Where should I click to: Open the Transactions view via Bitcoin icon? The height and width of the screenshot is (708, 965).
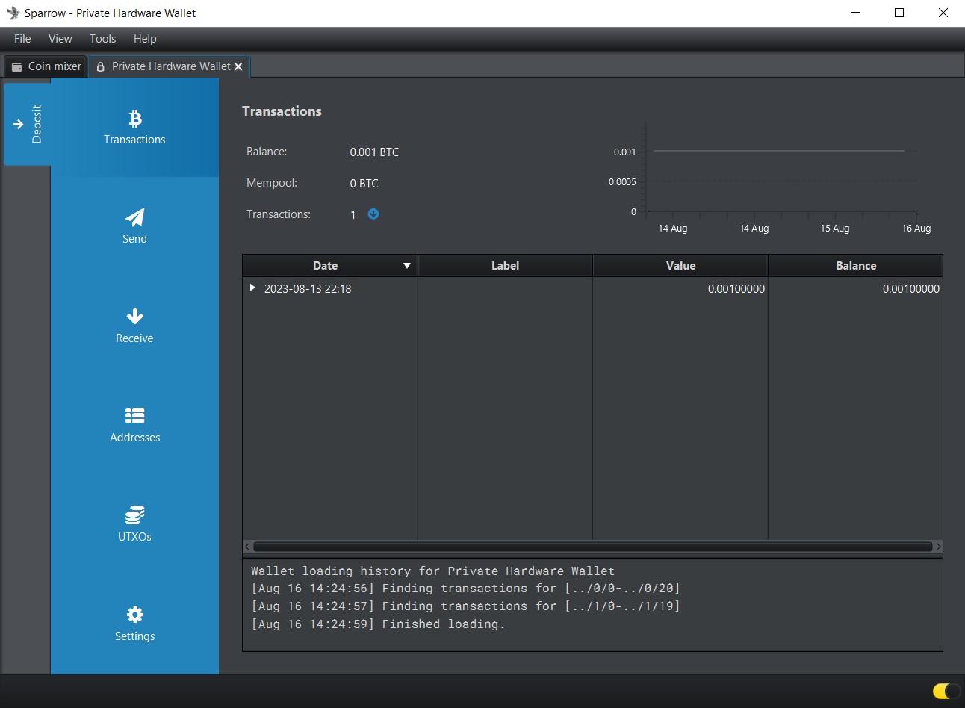point(134,119)
